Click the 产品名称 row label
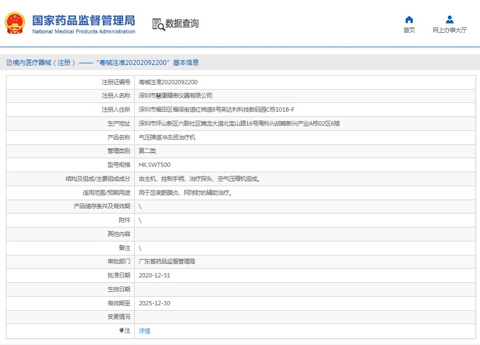 [x=119, y=137]
